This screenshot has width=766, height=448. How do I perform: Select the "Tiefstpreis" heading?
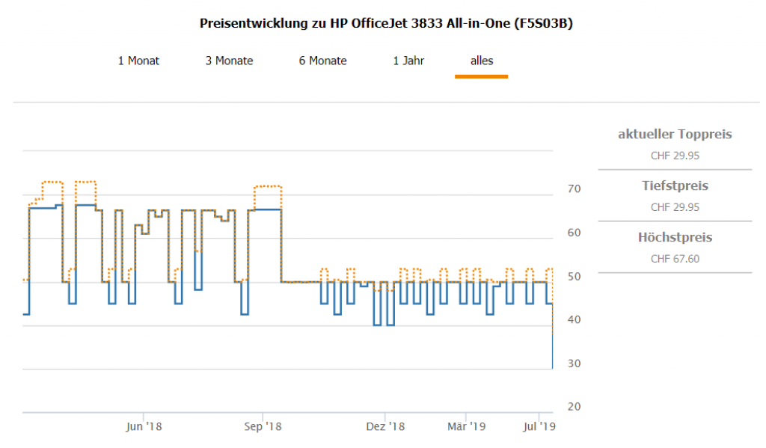pyautogui.click(x=675, y=185)
